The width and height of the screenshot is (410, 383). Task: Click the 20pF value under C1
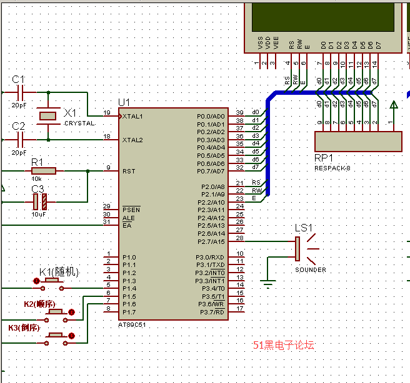19,105
